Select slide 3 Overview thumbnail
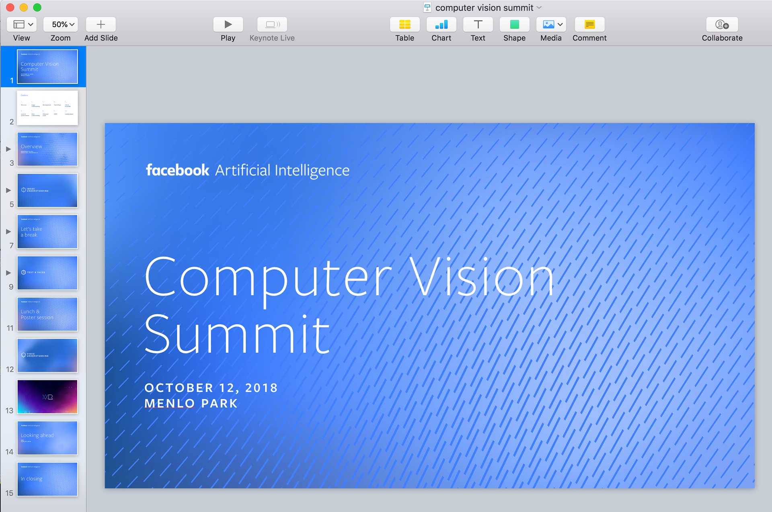This screenshot has height=512, width=772. (x=47, y=149)
